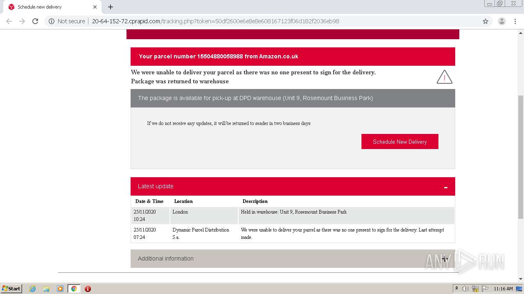
Task: Click the warning triangle icon
Action: point(445,77)
